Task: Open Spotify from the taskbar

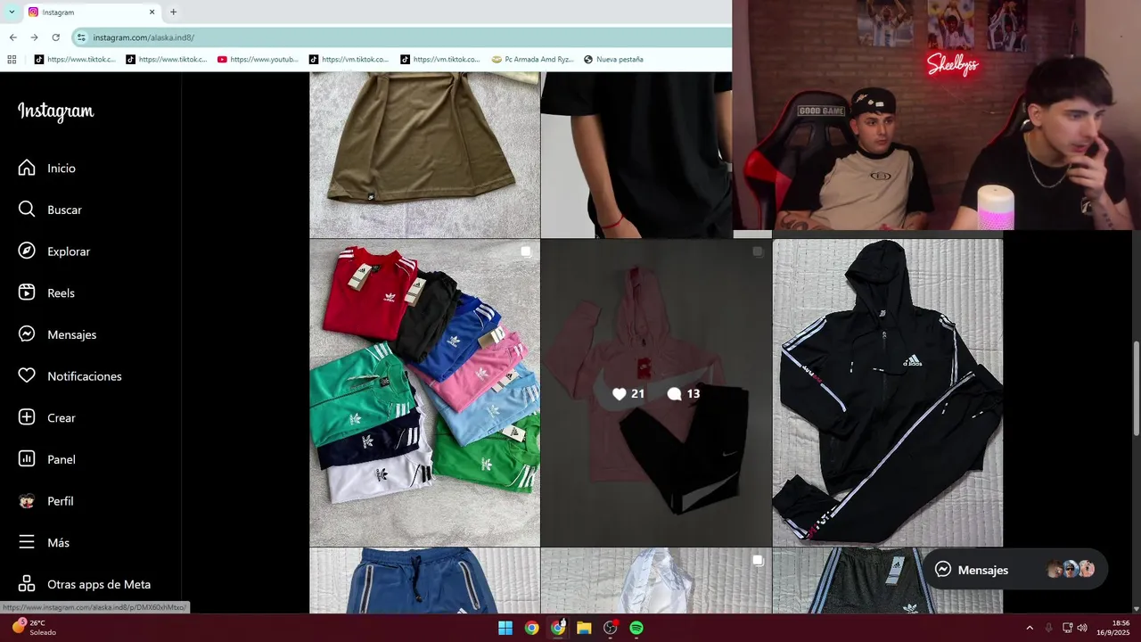Action: (636, 628)
